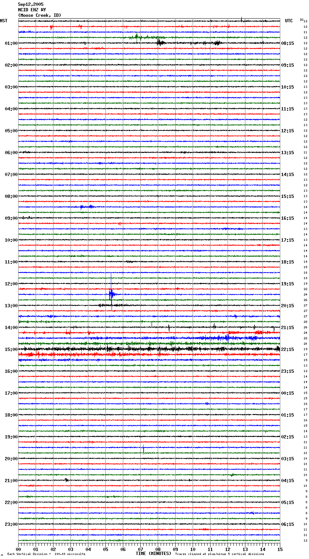Select the 02:00 MST time label

point(11,65)
